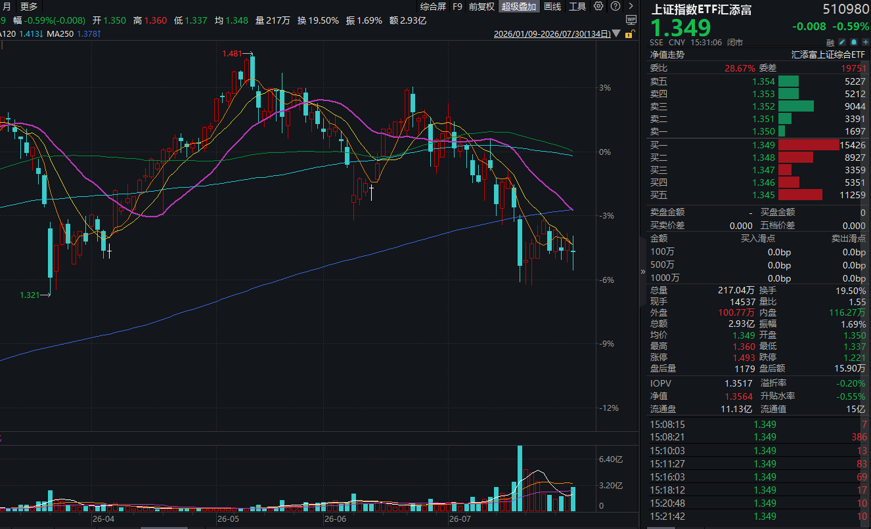
Task: Open the 更多 menu
Action: pyautogui.click(x=29, y=7)
